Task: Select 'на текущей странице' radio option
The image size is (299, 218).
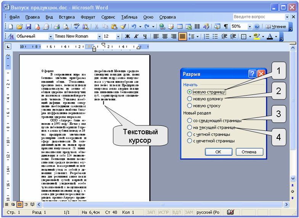Action: 190,127
